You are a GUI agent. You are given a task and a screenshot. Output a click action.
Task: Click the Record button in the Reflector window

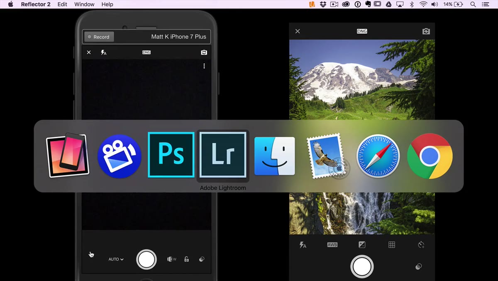click(x=99, y=37)
